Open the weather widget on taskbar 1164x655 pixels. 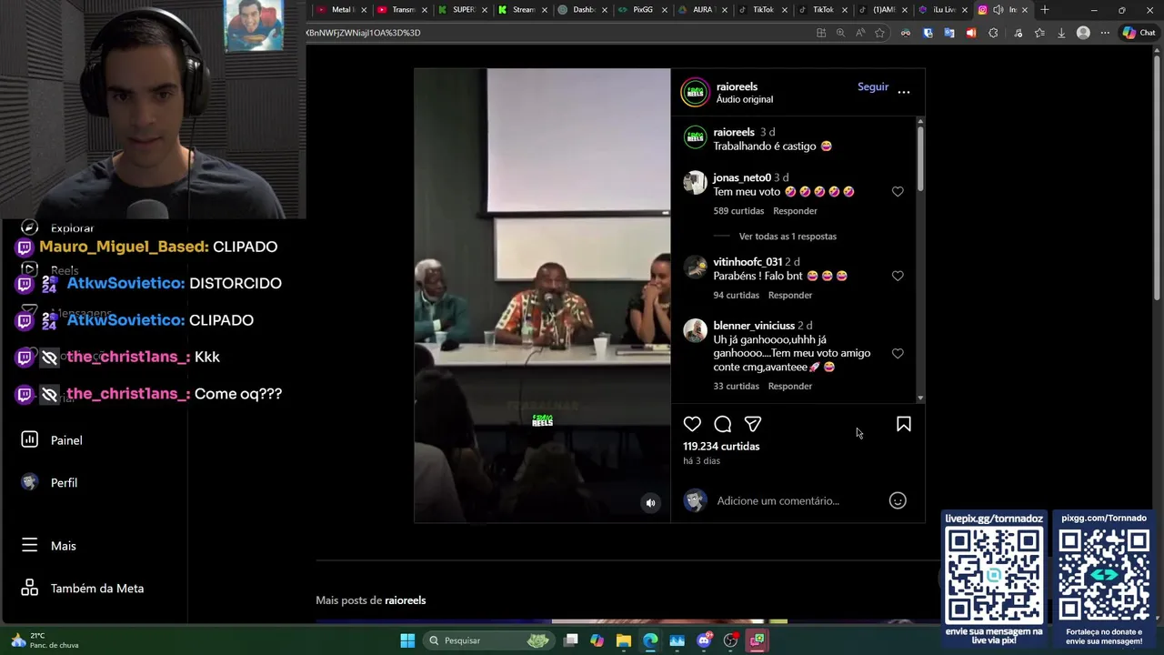tap(44, 640)
